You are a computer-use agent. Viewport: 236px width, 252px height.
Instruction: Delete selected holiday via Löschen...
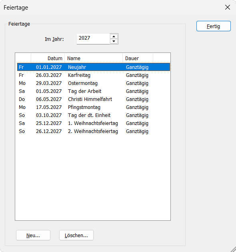pyautogui.click(x=76, y=235)
